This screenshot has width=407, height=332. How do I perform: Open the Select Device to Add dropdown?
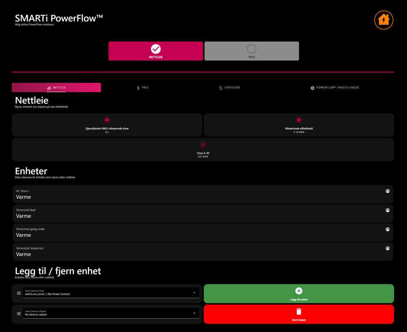pyautogui.click(x=111, y=293)
